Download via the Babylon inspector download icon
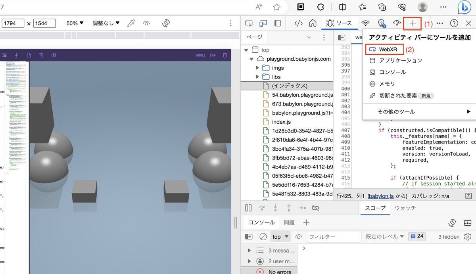Viewport: 476px width, 274px height. 17,56
